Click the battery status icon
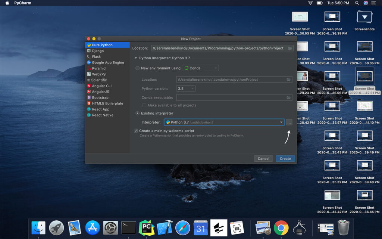The image size is (382, 239). 320,3
